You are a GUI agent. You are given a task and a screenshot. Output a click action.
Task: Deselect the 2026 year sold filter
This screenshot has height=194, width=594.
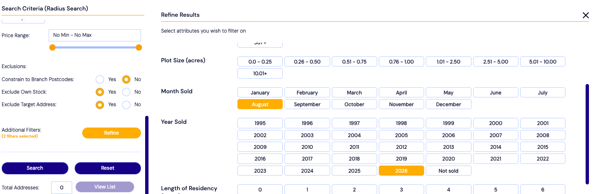(401, 171)
